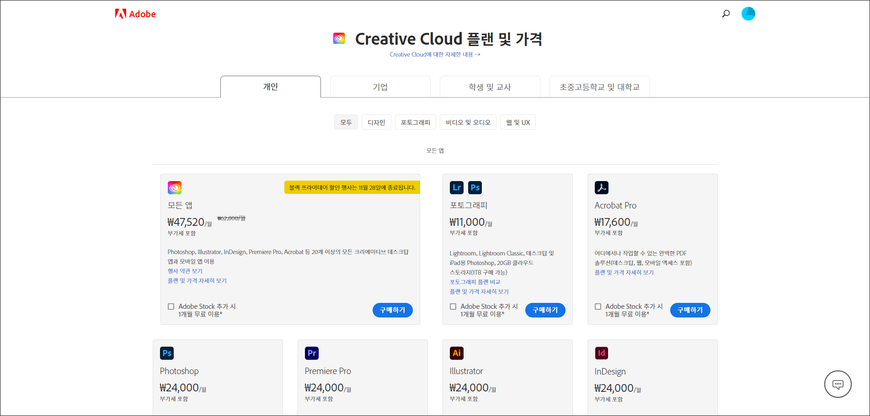Click the Premiere Pro Pr icon

(312, 353)
